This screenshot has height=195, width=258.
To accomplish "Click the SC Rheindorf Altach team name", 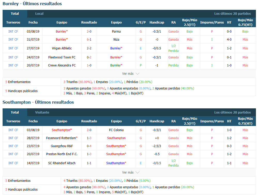I will pos(62,163).
